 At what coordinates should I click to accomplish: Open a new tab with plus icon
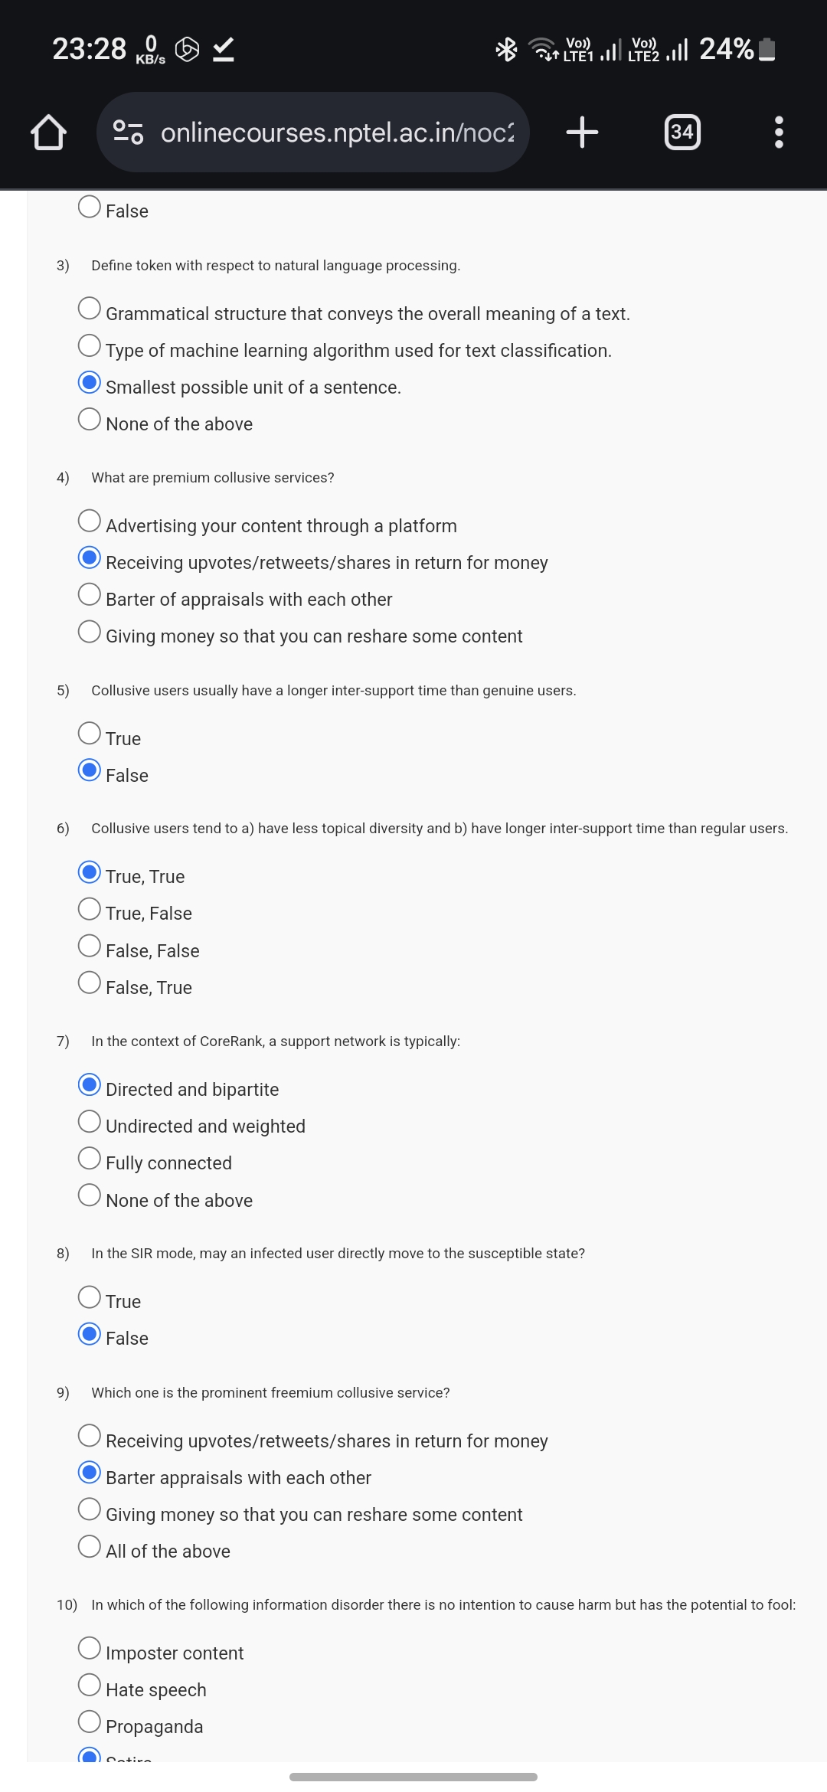(582, 132)
